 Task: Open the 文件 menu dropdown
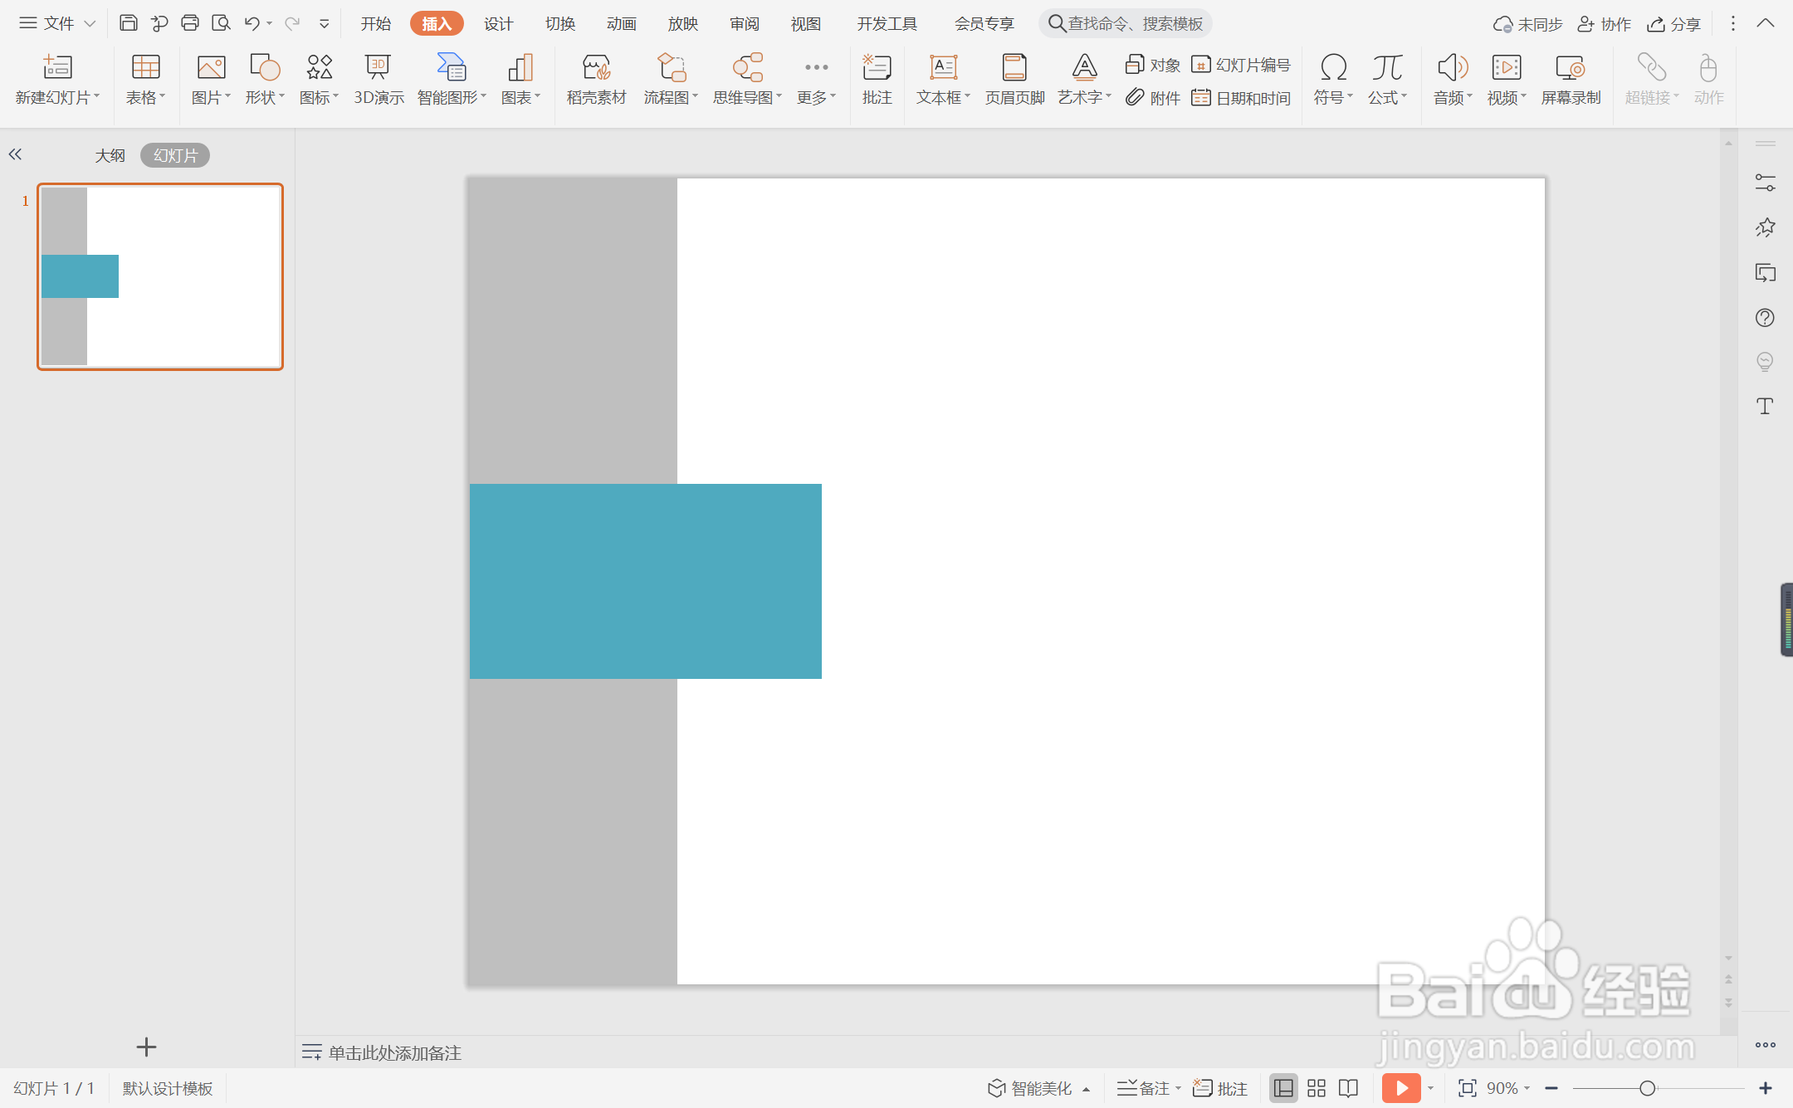coord(58,23)
